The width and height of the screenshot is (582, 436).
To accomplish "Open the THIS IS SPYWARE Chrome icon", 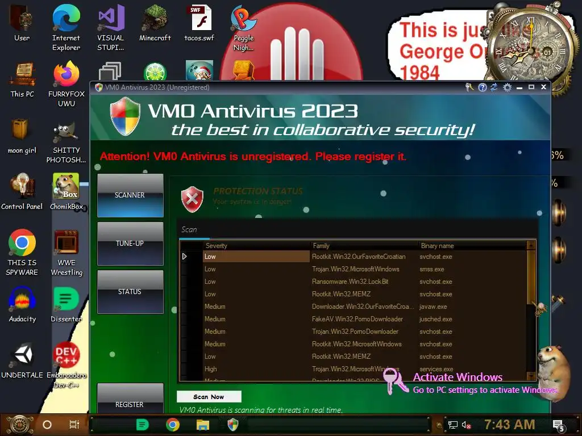I will coord(22,252).
